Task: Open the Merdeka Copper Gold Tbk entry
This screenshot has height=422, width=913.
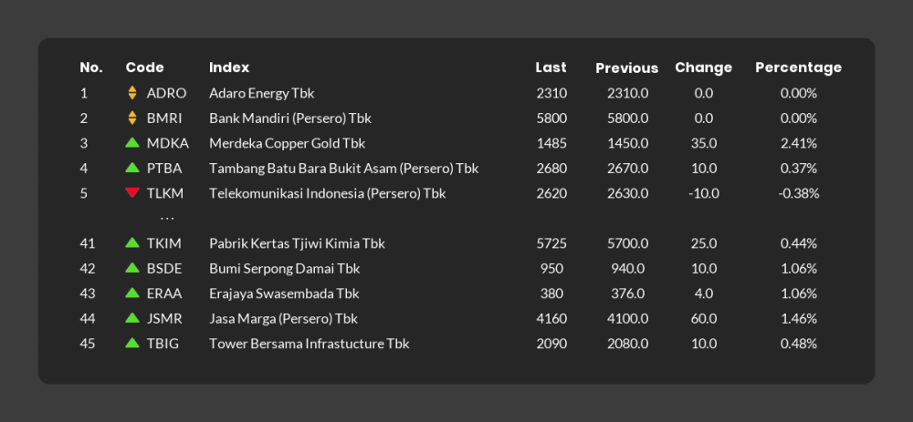Action: point(287,143)
